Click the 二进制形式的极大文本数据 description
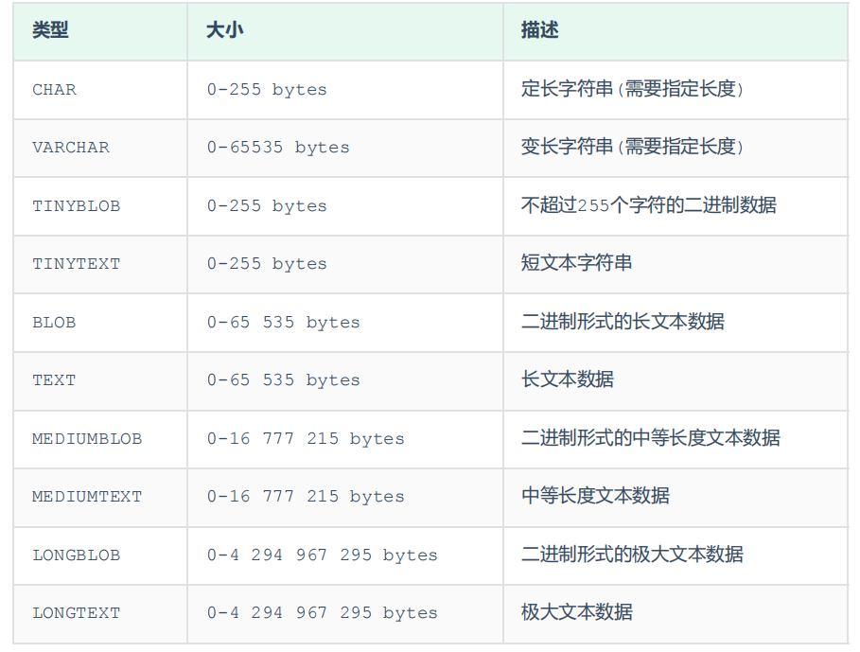Image resolution: width=860 pixels, height=652 pixels. point(632,555)
